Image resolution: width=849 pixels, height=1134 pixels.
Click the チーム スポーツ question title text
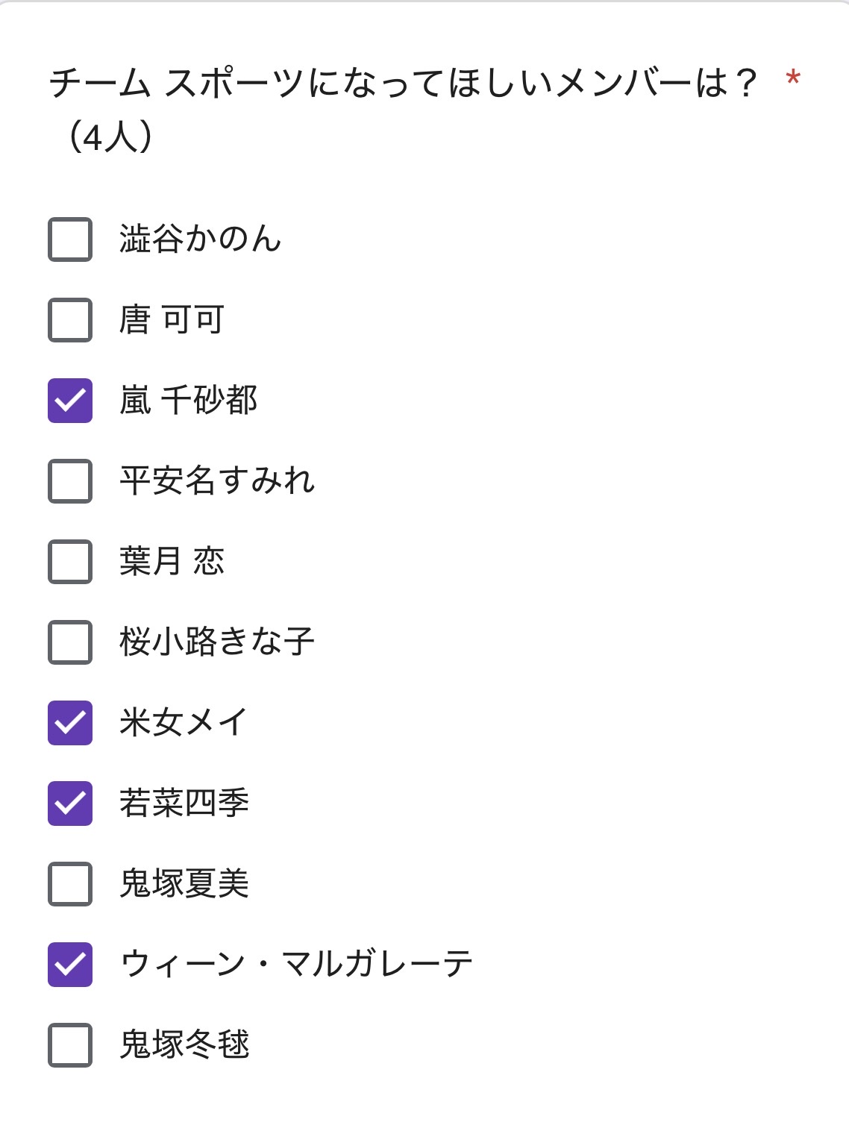403,84
